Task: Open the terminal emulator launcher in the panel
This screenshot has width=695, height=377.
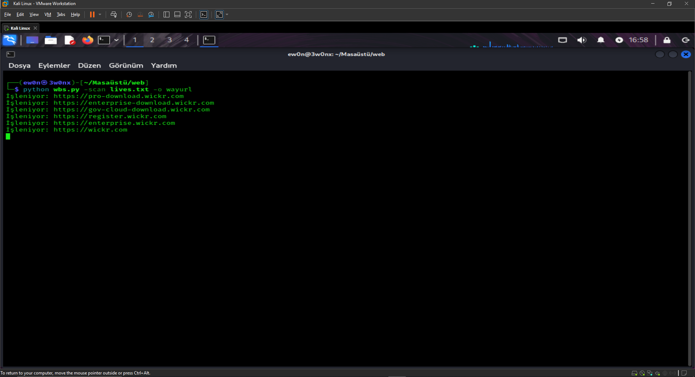Action: click(104, 40)
